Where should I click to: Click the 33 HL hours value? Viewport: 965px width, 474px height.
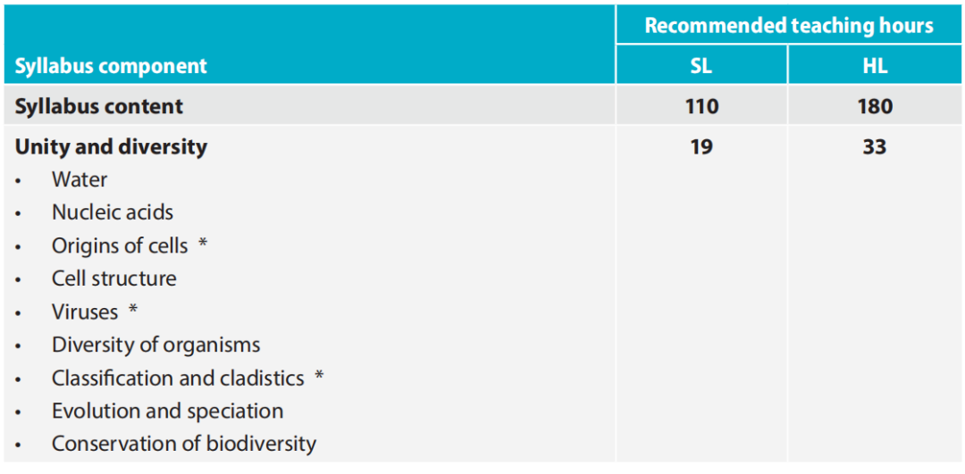pos(875,146)
